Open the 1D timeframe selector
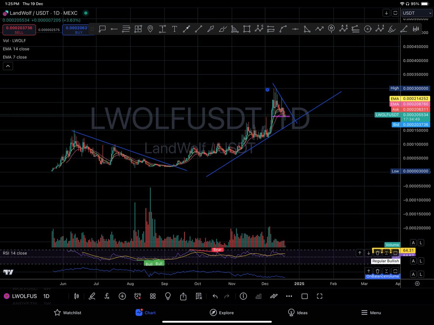The width and height of the screenshot is (434, 325). pyautogui.click(x=46, y=296)
